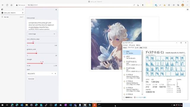Click the 1.09 GHz speed value

coord(155,82)
